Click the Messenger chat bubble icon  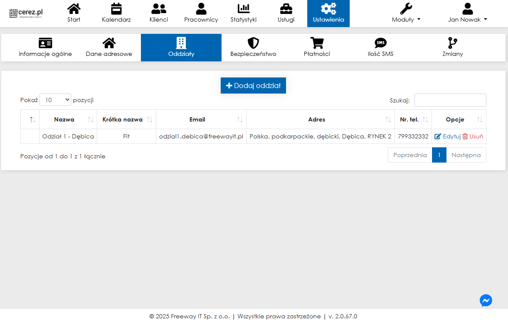pyautogui.click(x=486, y=300)
